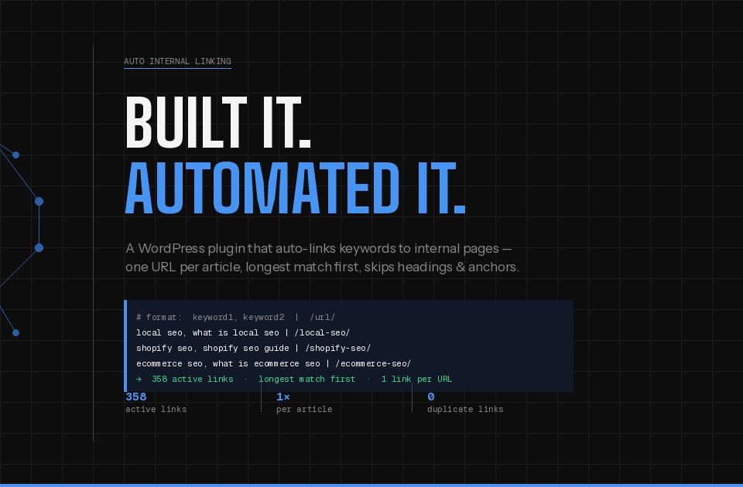743x487 pixels.
Task: Toggle the 358 active links counter
Action: click(x=156, y=403)
